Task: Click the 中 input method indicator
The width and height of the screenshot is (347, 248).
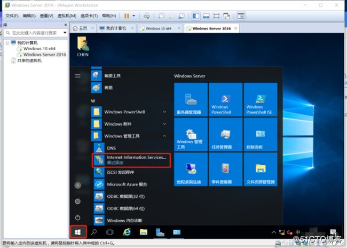Action: [298, 232]
